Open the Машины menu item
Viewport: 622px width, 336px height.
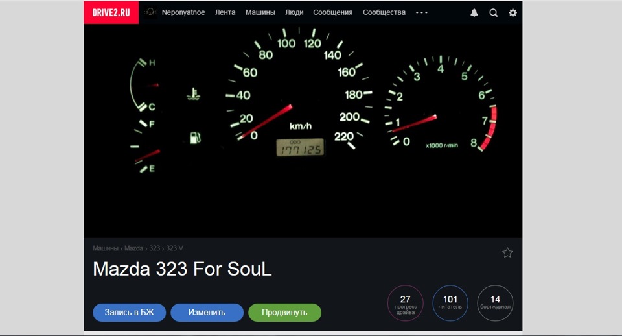[260, 12]
